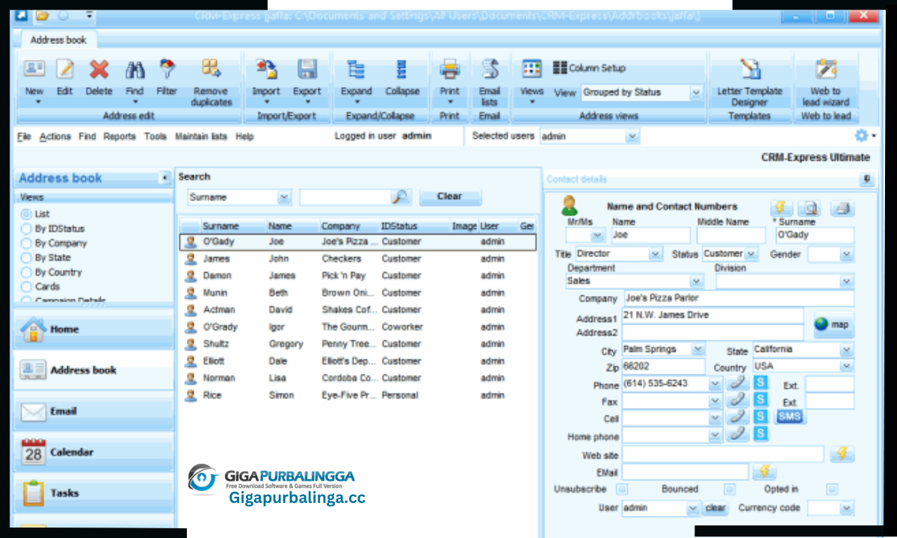Open the Selected users dropdown

632,136
